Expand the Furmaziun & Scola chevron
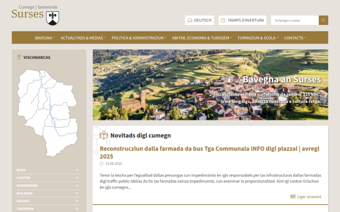Image resolution: width=340 pixels, height=212 pixels. coord(277,38)
